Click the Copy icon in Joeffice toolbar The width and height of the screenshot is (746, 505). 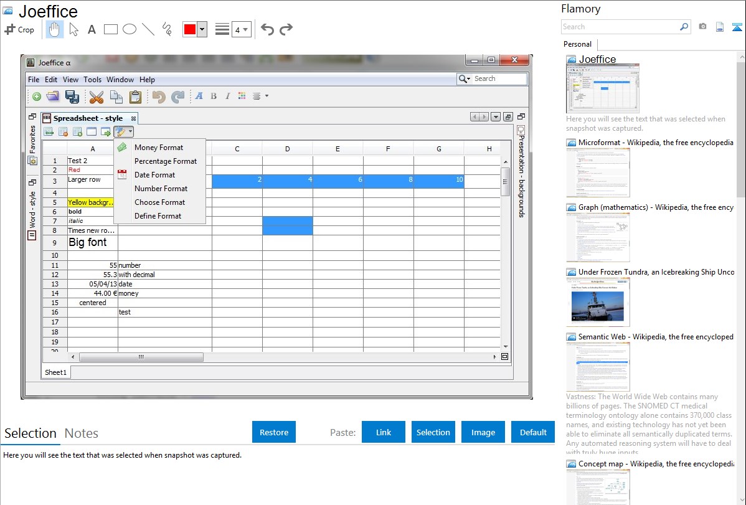pyautogui.click(x=116, y=97)
